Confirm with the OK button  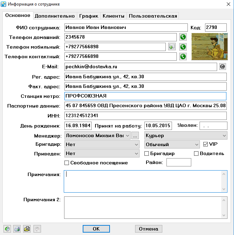click(x=96, y=229)
